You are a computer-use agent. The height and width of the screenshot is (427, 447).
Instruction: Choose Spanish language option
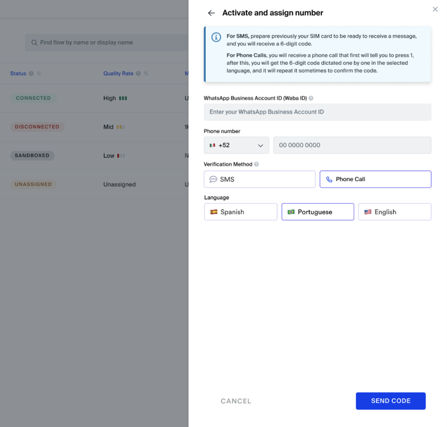(241, 212)
